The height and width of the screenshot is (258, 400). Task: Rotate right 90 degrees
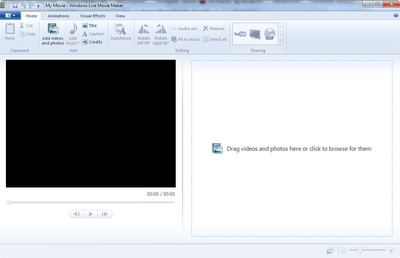pos(161,34)
